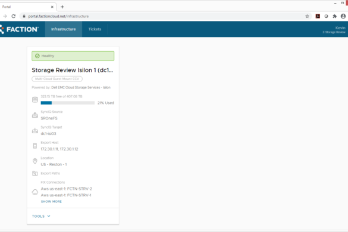Click the Multi-Cloud Guest Mount CCV tag

pos(57,79)
